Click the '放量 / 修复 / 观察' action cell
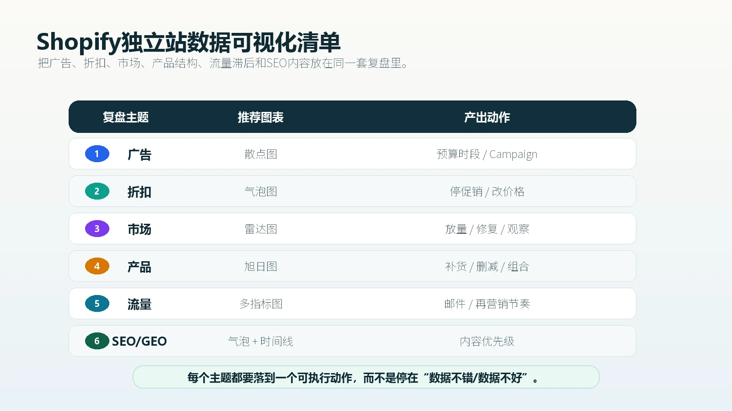732x411 pixels. pyautogui.click(x=487, y=229)
